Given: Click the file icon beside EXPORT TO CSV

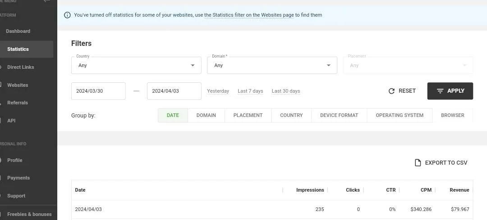Looking at the screenshot, I should click(x=418, y=163).
